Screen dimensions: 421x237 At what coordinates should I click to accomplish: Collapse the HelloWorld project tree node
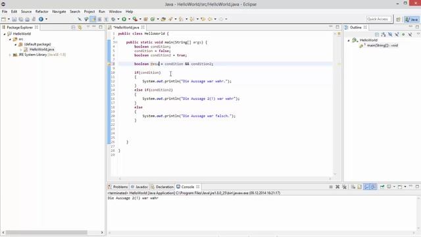point(5,34)
